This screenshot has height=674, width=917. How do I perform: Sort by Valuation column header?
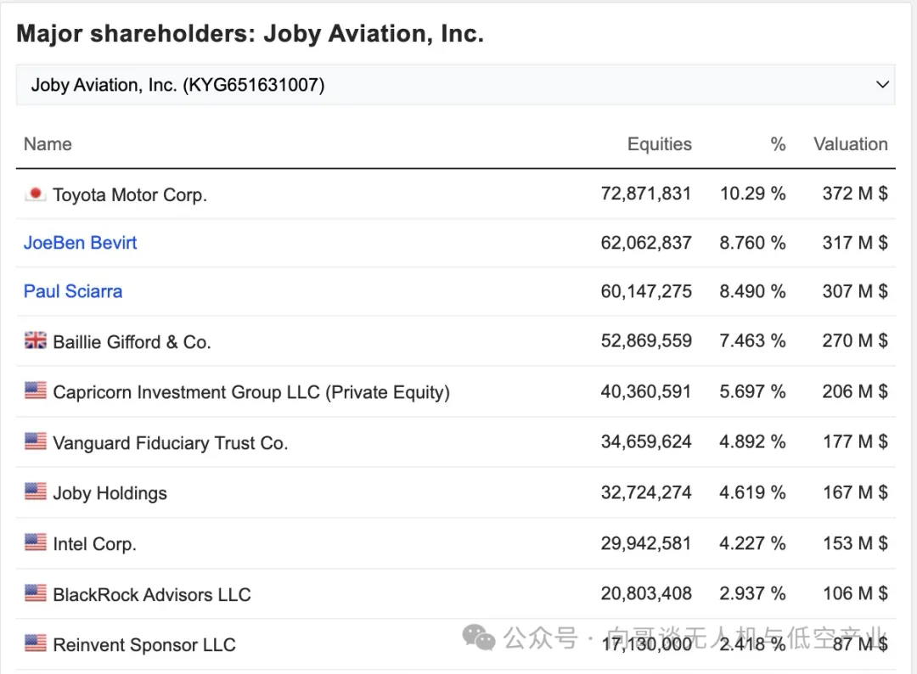[850, 144]
